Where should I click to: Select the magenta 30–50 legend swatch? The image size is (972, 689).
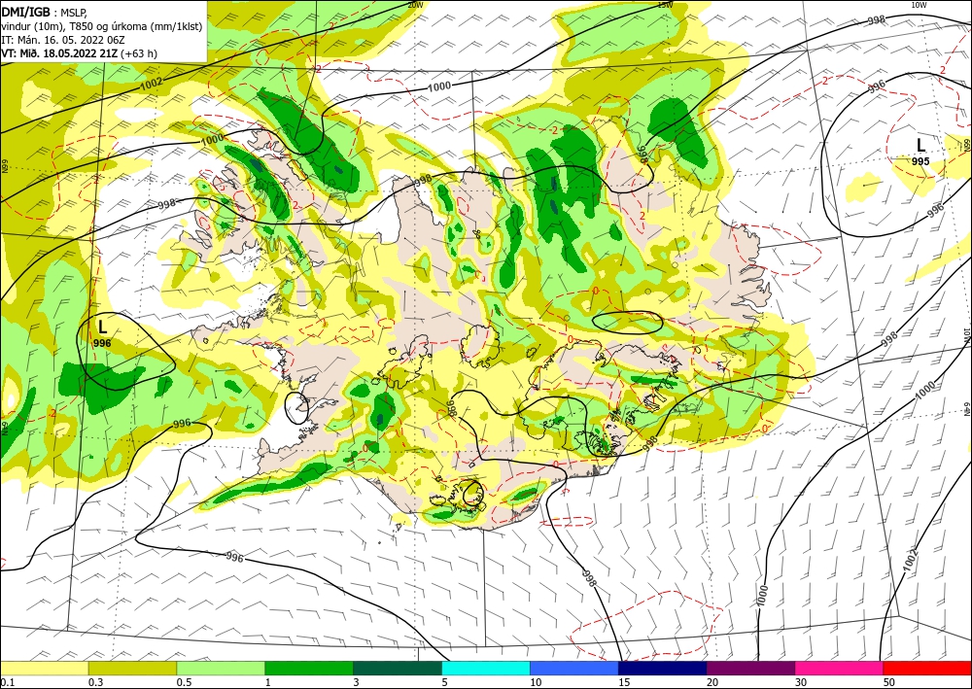point(839,668)
